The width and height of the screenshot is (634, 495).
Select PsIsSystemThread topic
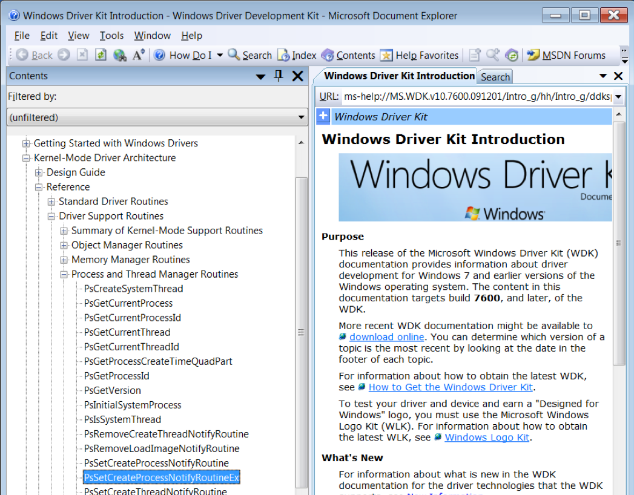point(122,419)
